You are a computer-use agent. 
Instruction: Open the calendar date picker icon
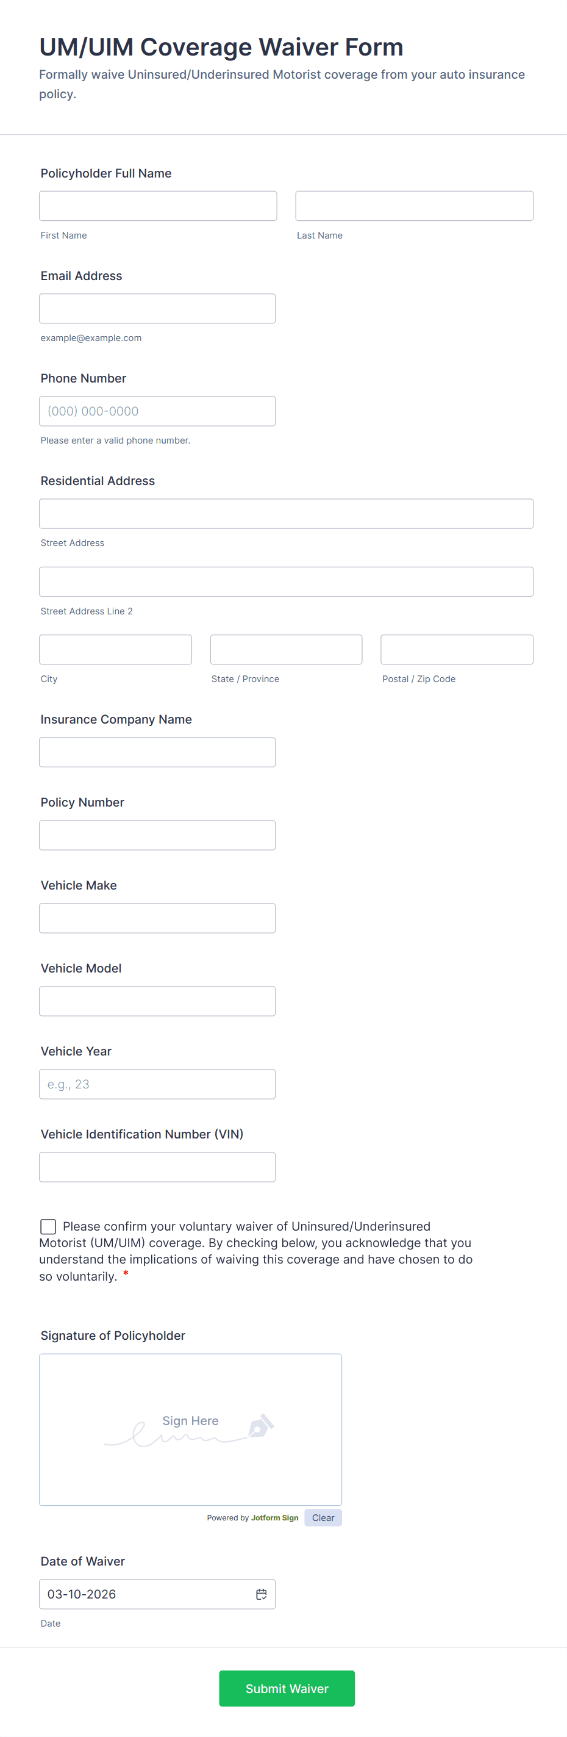[261, 1594]
